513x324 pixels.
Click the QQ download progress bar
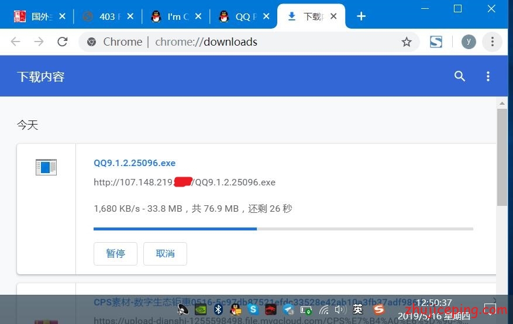[283, 229]
